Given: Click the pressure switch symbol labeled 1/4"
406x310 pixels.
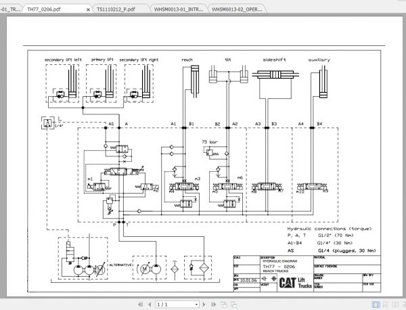Looking at the screenshot, I should (x=48, y=123).
